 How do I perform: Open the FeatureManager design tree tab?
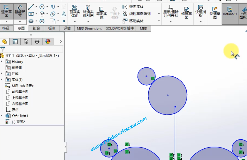coord(5,42)
